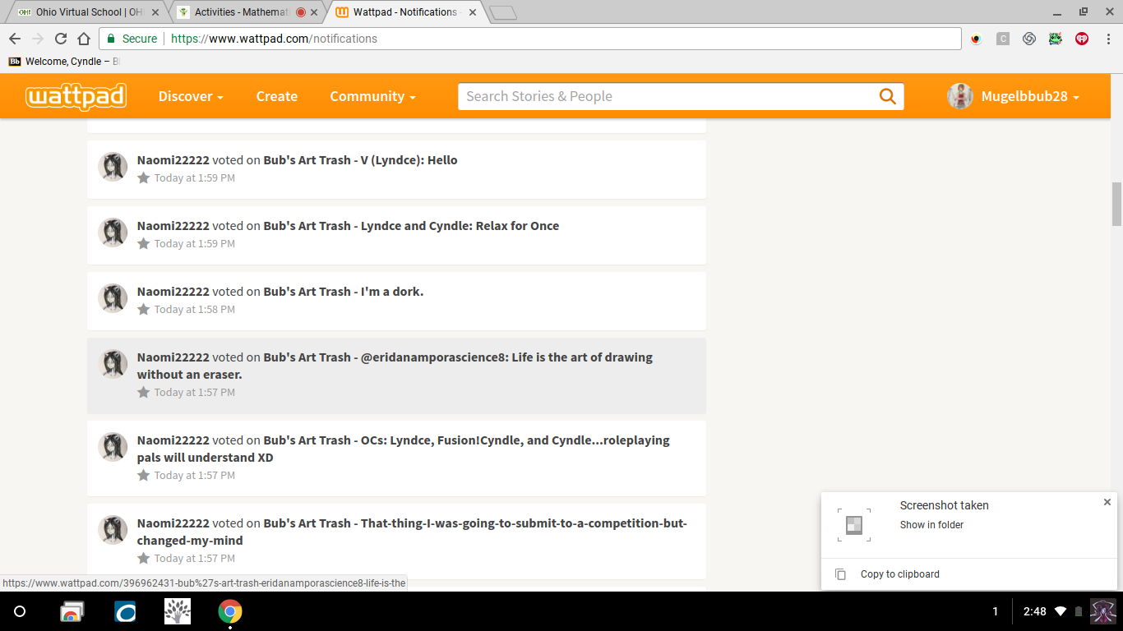The width and height of the screenshot is (1123, 631).
Task: Open the Mugelbbub28 profile dropdown
Action: click(1014, 96)
